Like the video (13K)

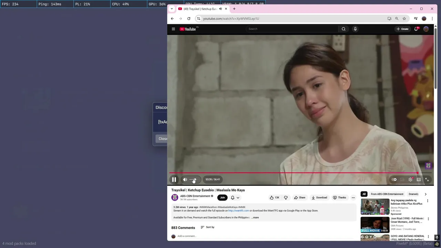point(275,198)
